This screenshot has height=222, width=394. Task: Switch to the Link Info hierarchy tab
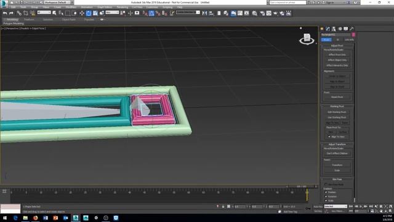[349, 39]
